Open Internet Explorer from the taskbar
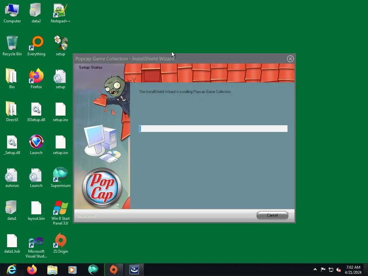Screen dimensions: 368x276 (x=11, y=270)
